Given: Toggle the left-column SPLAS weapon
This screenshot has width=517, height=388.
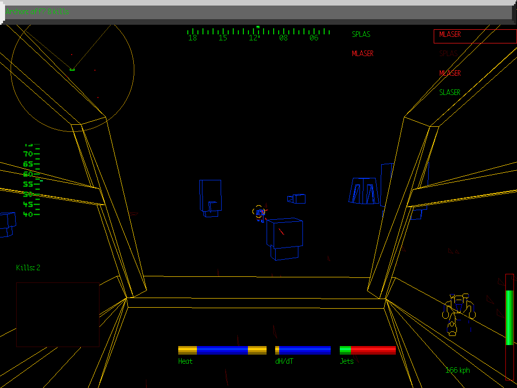Looking at the screenshot, I should click(x=360, y=34).
